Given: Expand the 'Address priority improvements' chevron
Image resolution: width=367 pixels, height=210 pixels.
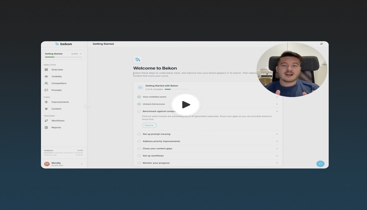Looking at the screenshot, I should (x=277, y=141).
